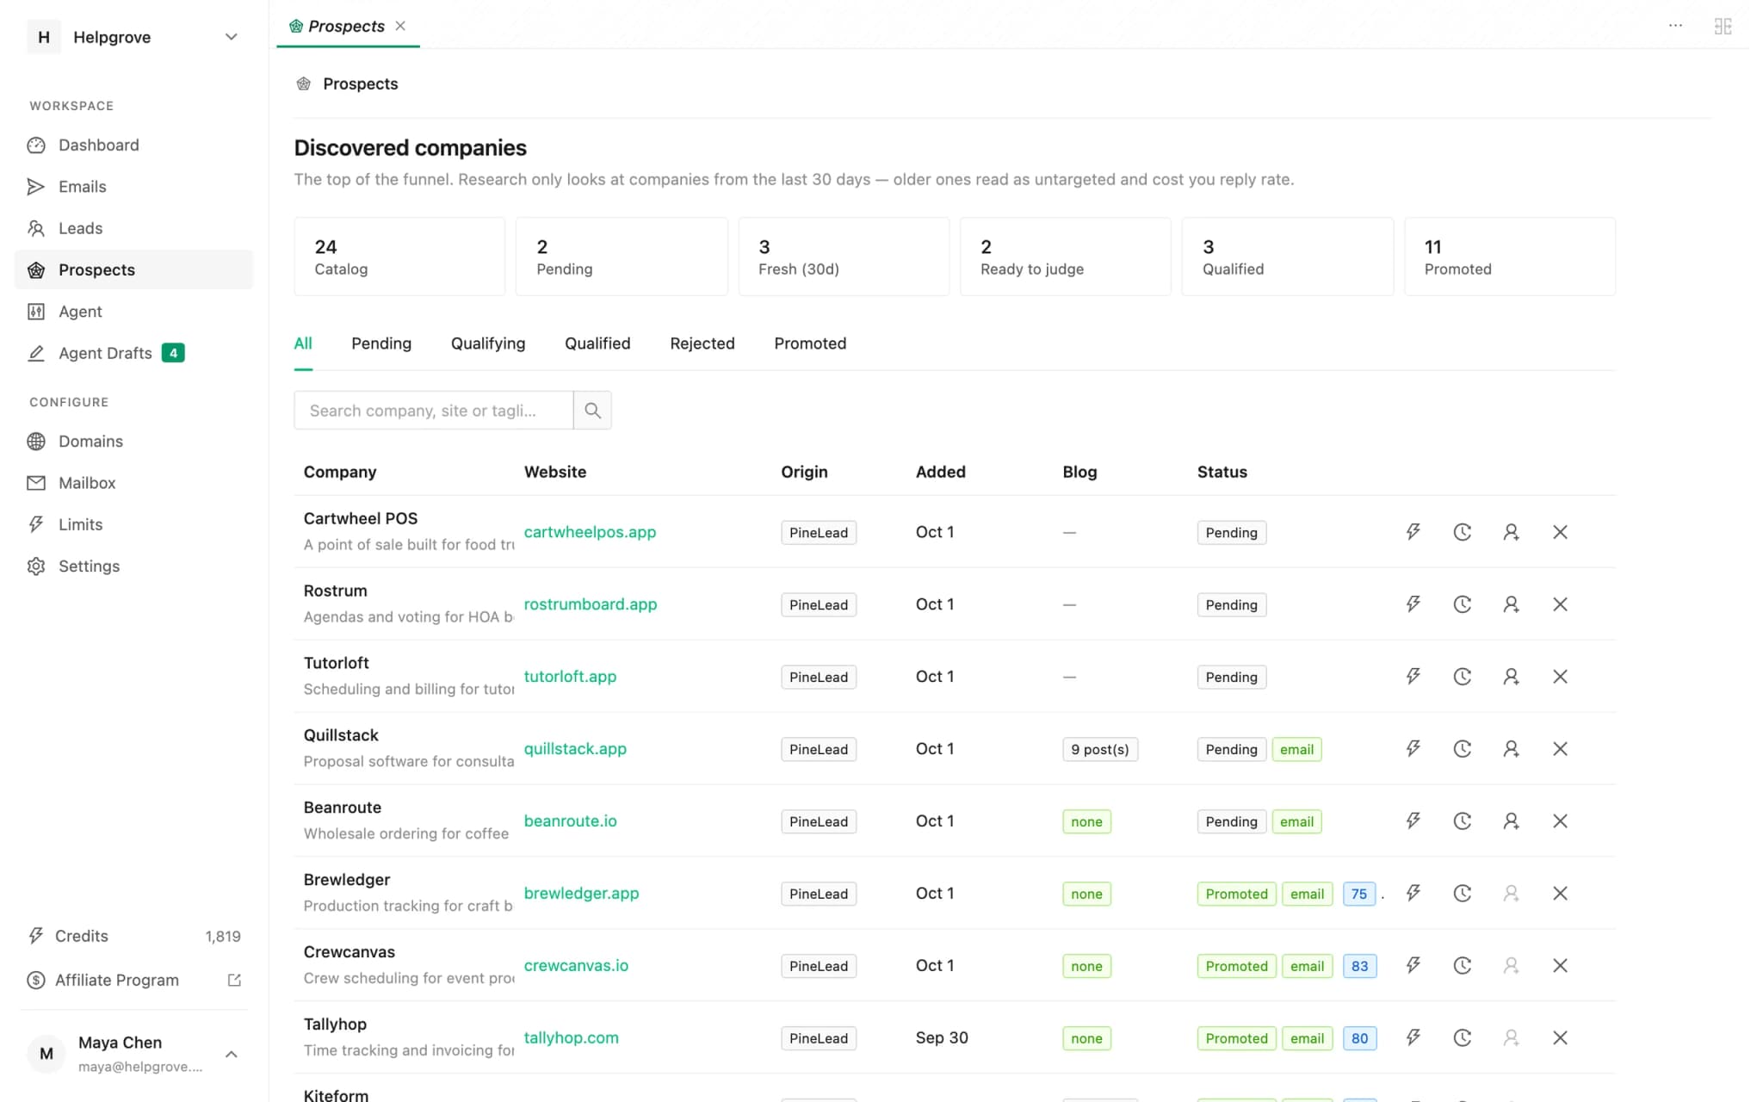Open the tallyhop.com website link
The width and height of the screenshot is (1763, 1102).
571,1038
